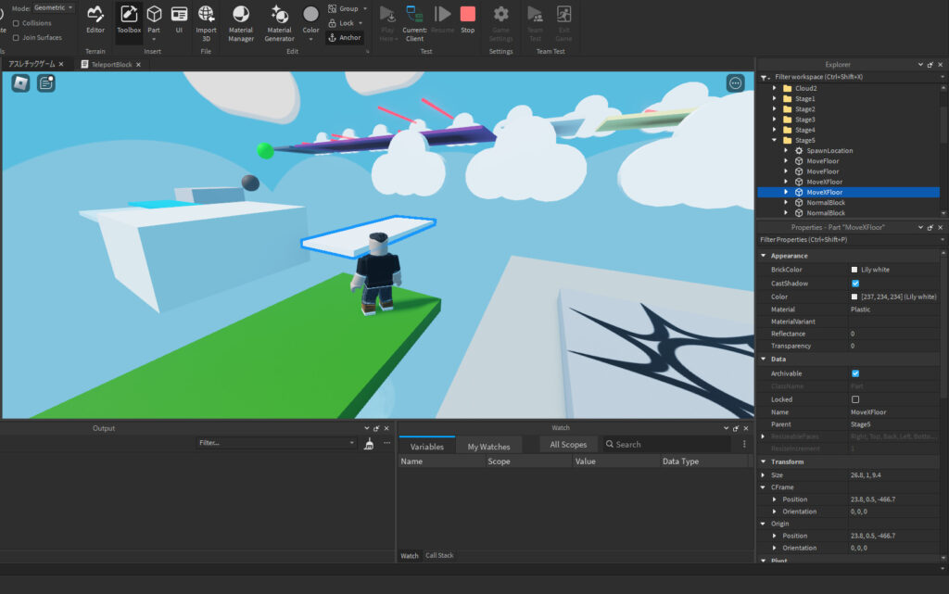This screenshot has width=949, height=594.
Task: Open the Toolbox panel
Action: [129, 19]
